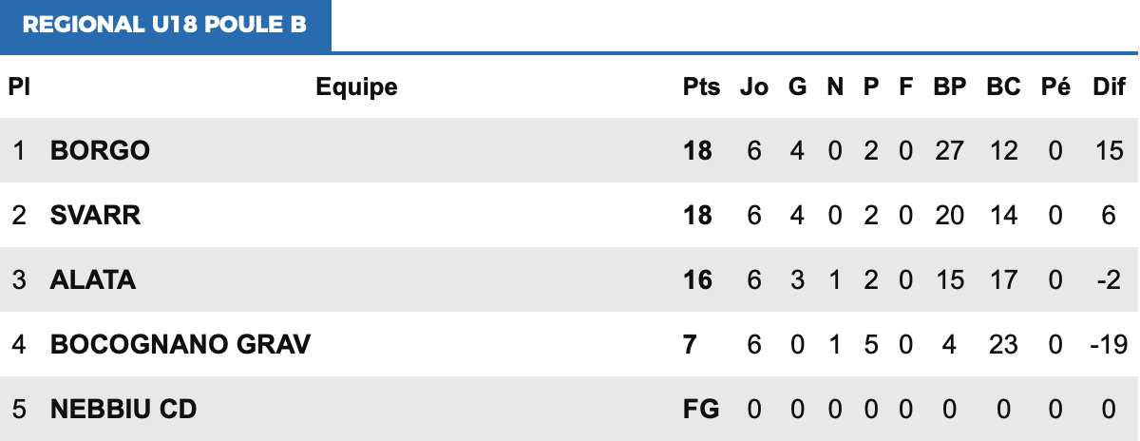Viewport: 1140px width, 441px height.
Task: Open the SVARR team link
Action: (x=95, y=215)
